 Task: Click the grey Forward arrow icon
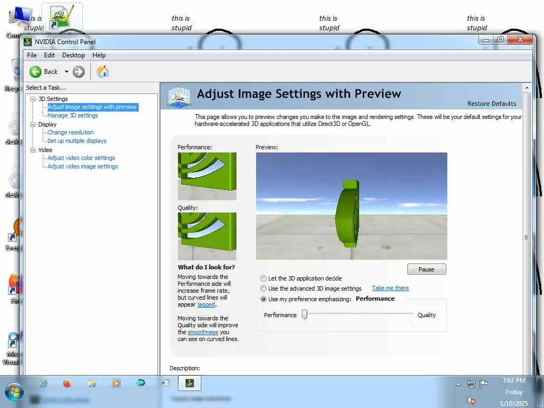(79, 72)
